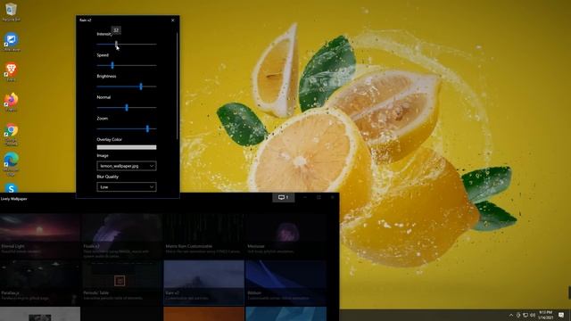Expand the Blur Quality dropdown
Image resolution: width=571 pixels, height=321 pixels.
127,187
